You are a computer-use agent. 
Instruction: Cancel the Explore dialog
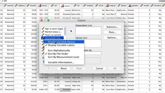[x=99, y=68]
